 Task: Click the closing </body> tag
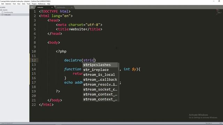coord(55,100)
